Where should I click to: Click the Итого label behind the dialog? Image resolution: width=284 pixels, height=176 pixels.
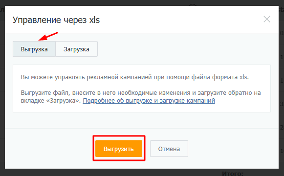pos(233,174)
